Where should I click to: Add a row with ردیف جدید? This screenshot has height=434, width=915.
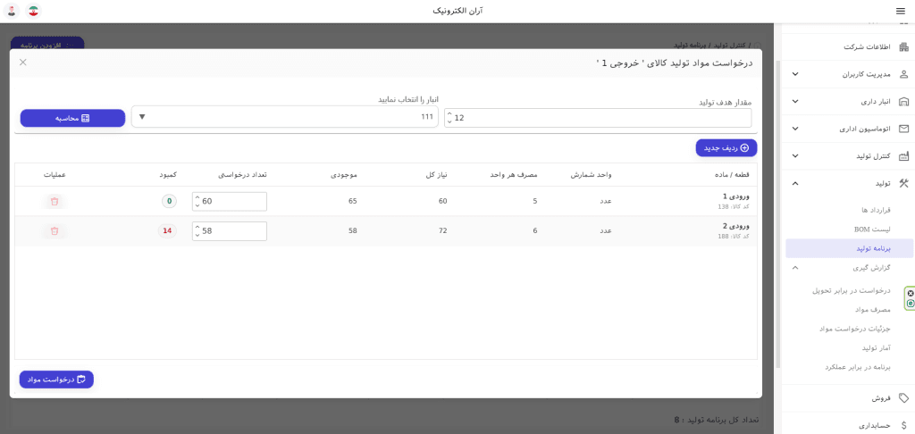pos(726,148)
